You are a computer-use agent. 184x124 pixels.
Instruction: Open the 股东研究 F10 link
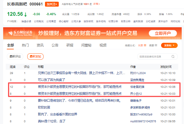coord(89,22)
